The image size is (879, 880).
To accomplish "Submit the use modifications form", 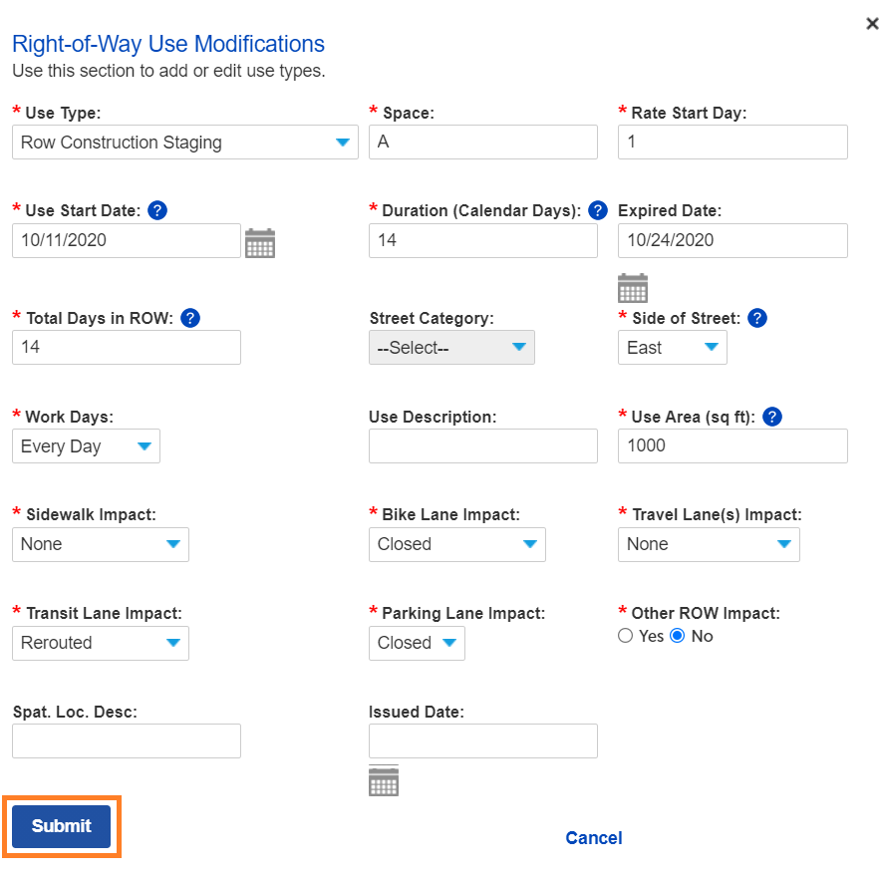I will 62,826.
